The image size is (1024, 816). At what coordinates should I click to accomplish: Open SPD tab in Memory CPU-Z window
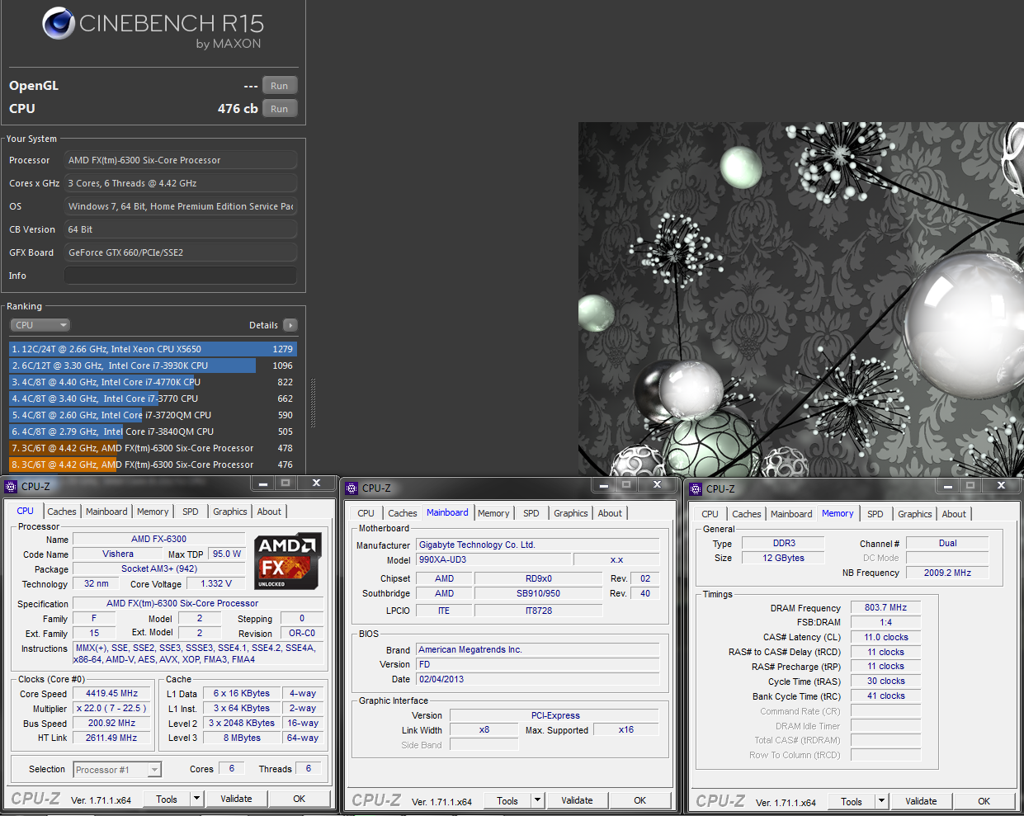(x=875, y=514)
